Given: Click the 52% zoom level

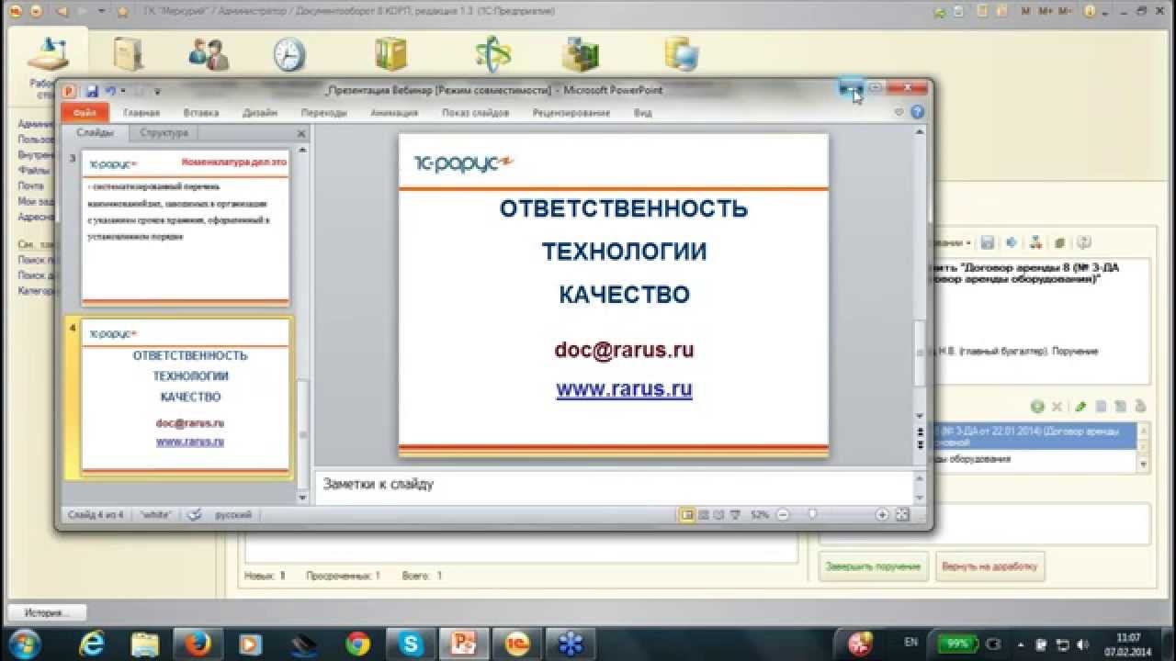Looking at the screenshot, I should click(760, 515).
